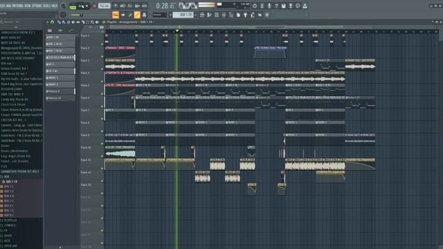Select Pattern 10 in the pattern picker
443x249 pixels.
click(x=60, y=98)
